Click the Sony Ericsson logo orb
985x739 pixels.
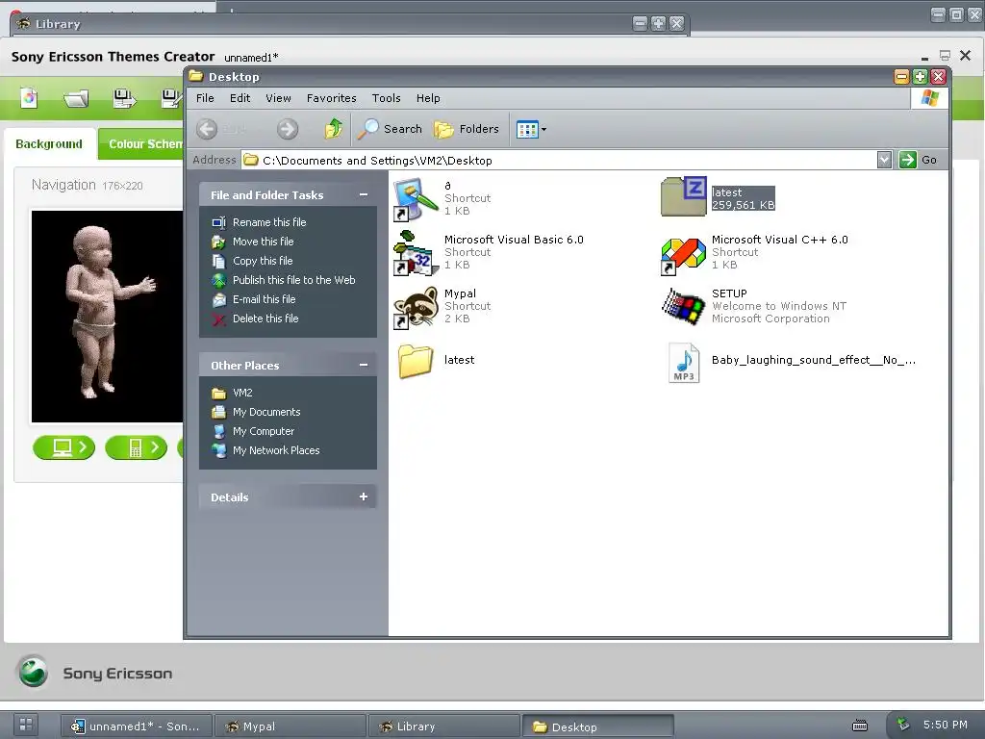(33, 671)
